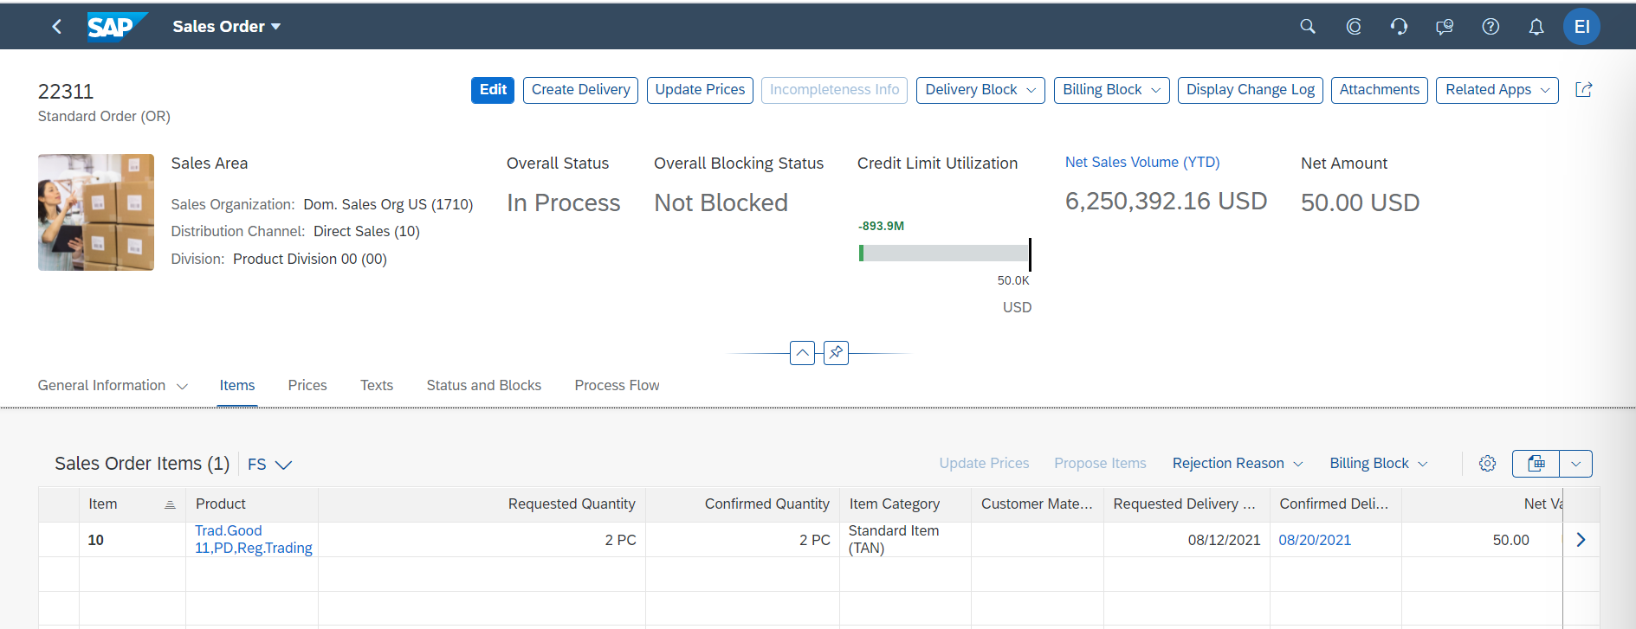Open the Net Sales Volume (YTD) link

point(1141,163)
